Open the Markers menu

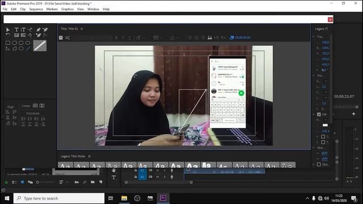[52, 9]
